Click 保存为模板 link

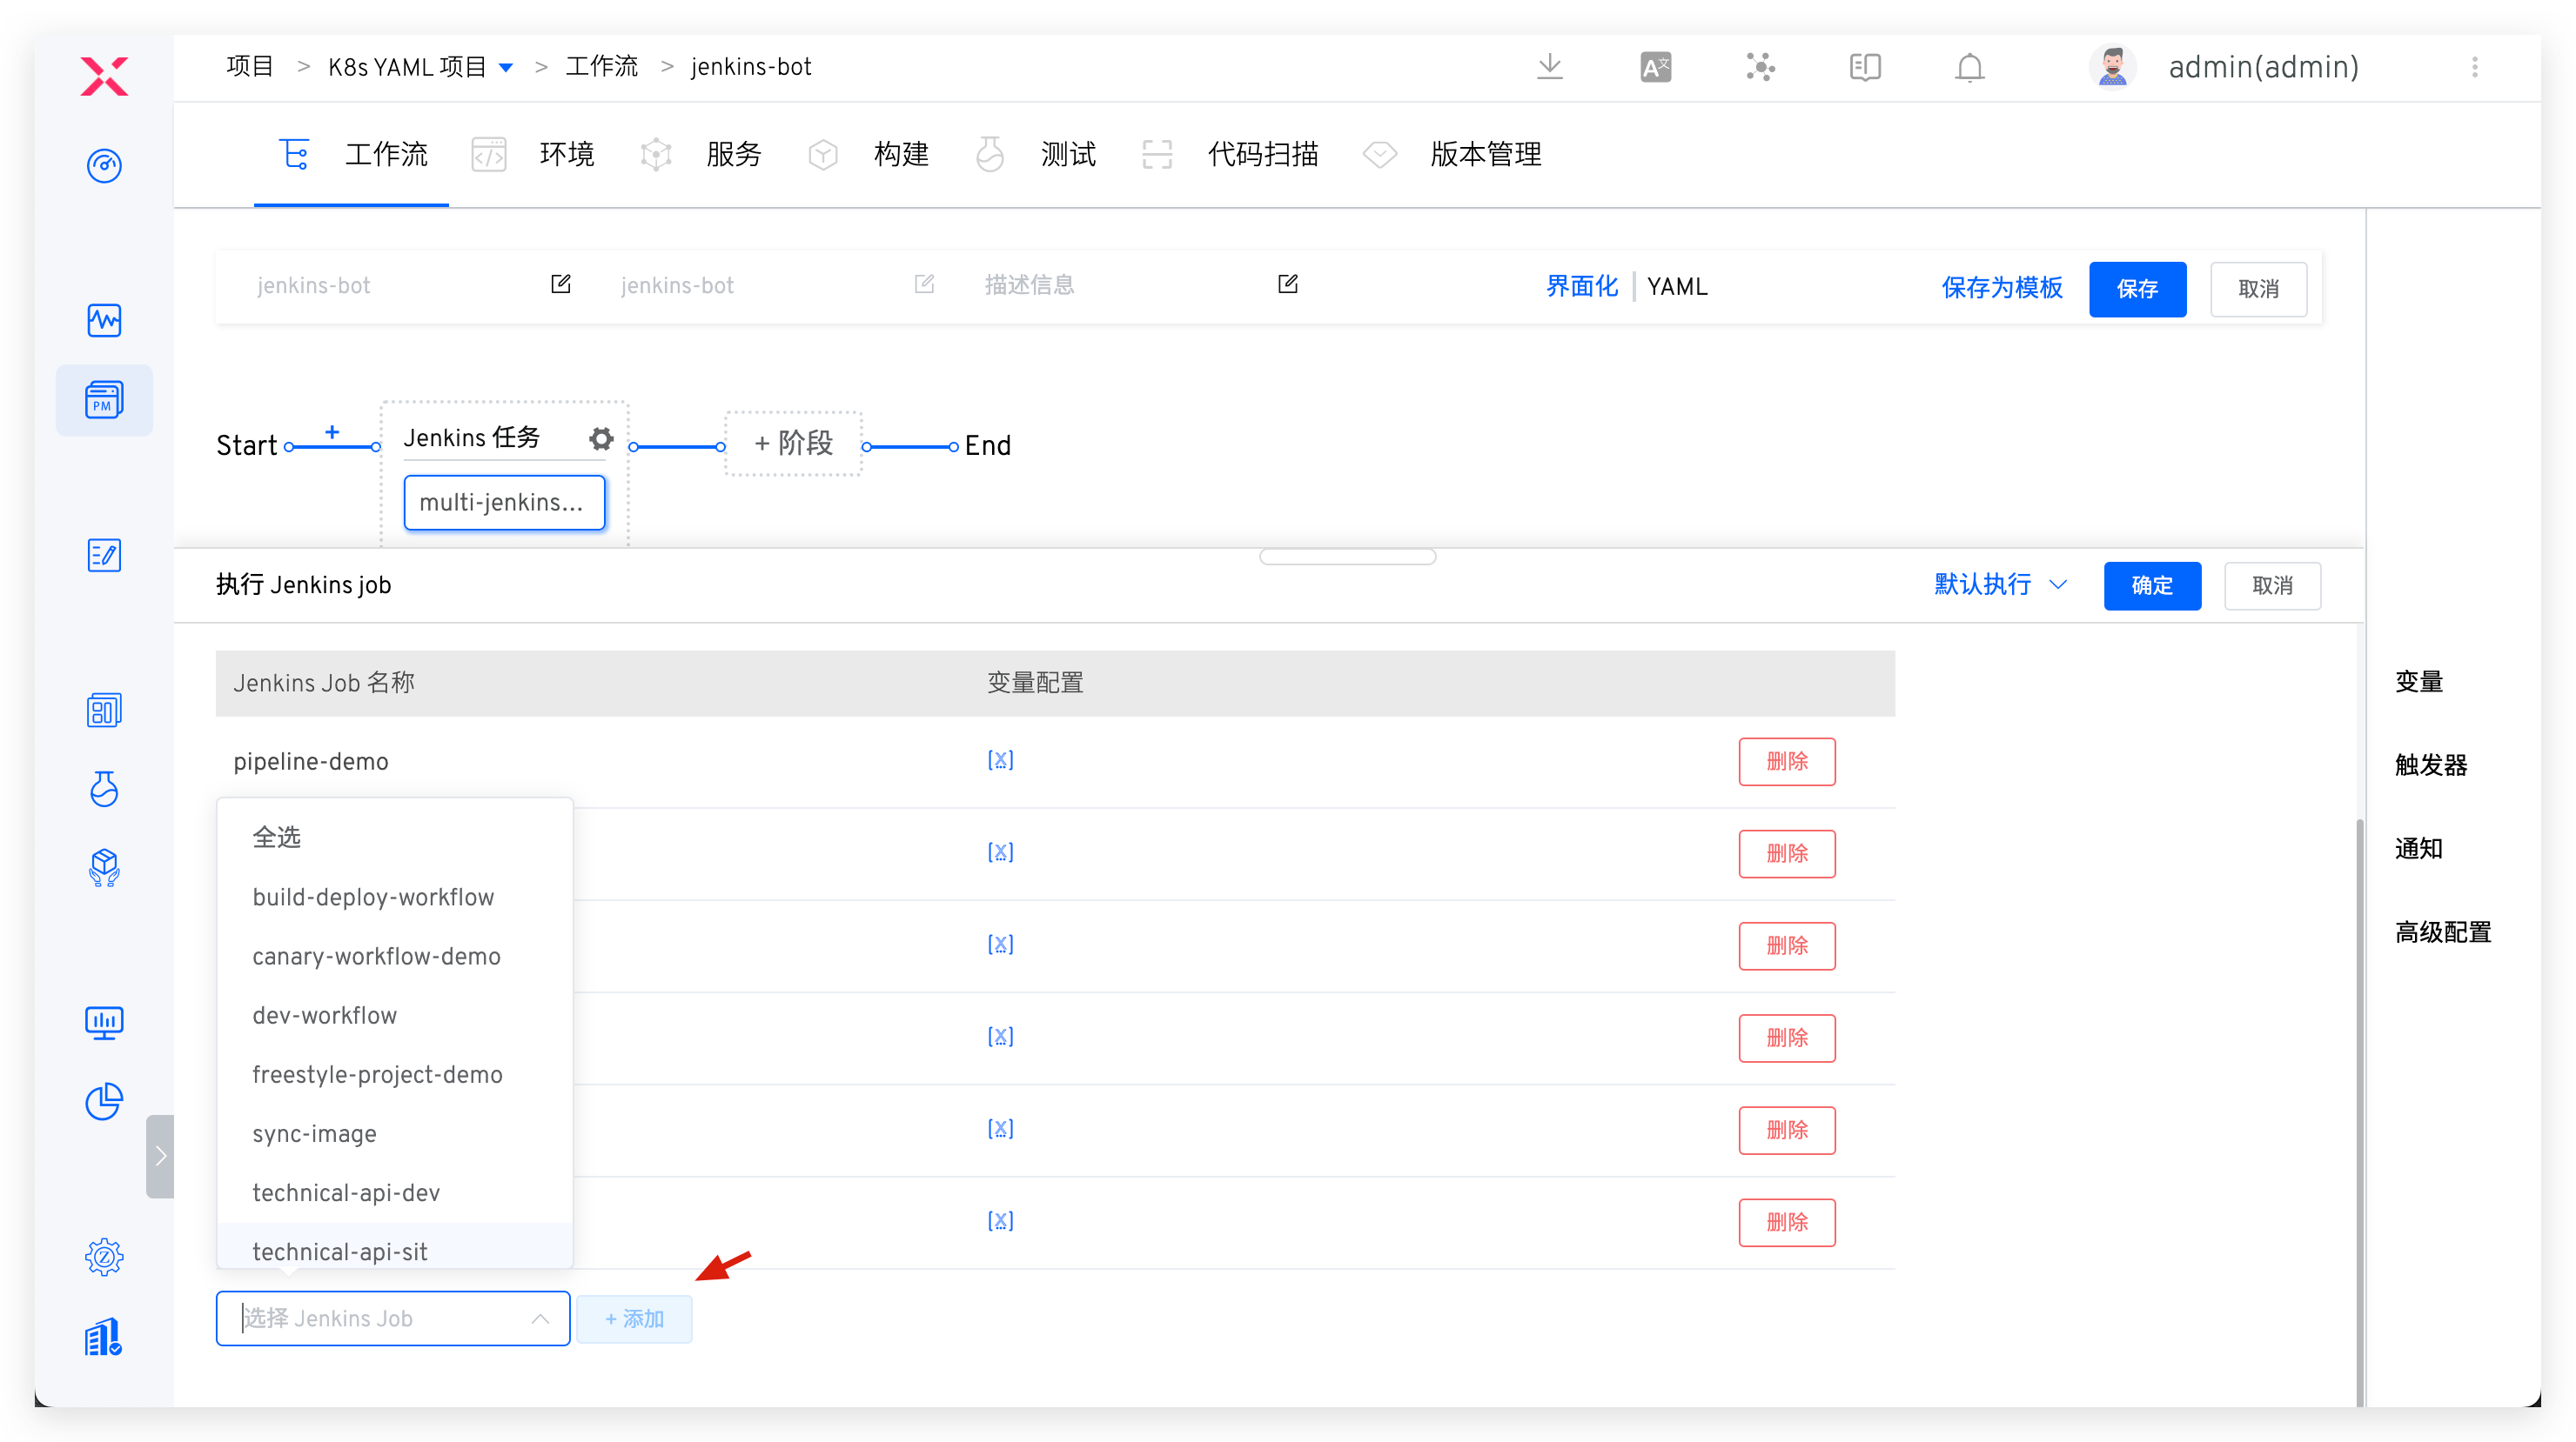pyautogui.click(x=2001, y=288)
